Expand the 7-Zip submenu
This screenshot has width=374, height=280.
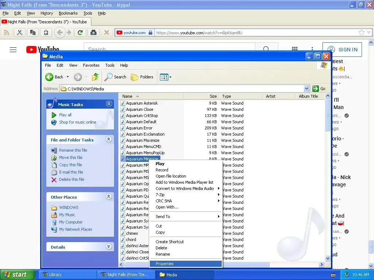pyautogui.click(x=185, y=195)
